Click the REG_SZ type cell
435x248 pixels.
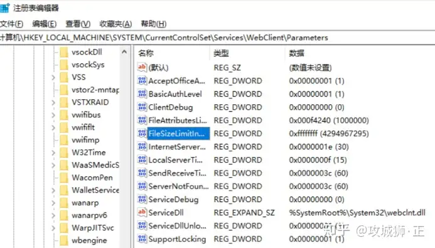(227, 67)
